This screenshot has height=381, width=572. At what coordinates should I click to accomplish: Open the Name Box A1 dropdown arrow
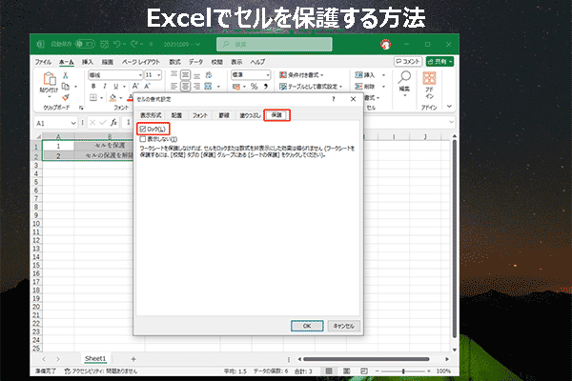[73, 123]
